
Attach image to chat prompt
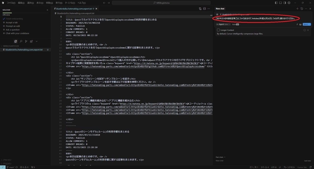[300, 24]
